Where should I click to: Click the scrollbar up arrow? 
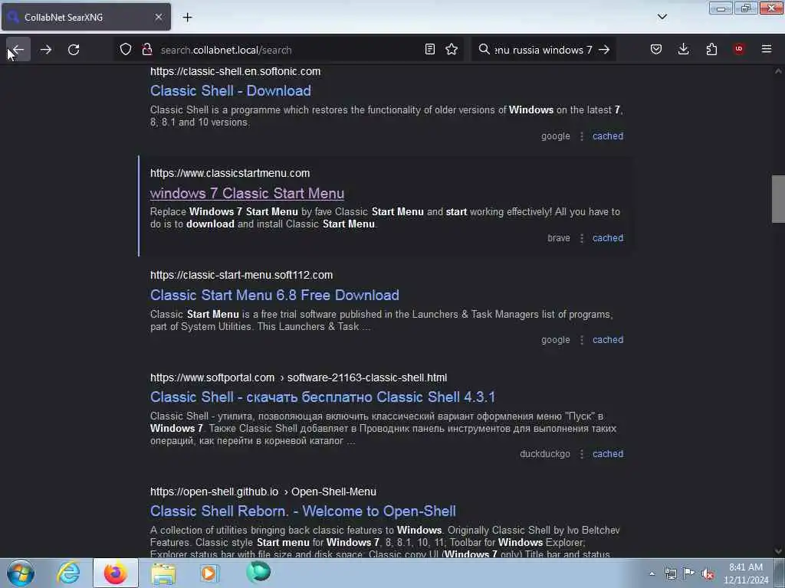778,71
